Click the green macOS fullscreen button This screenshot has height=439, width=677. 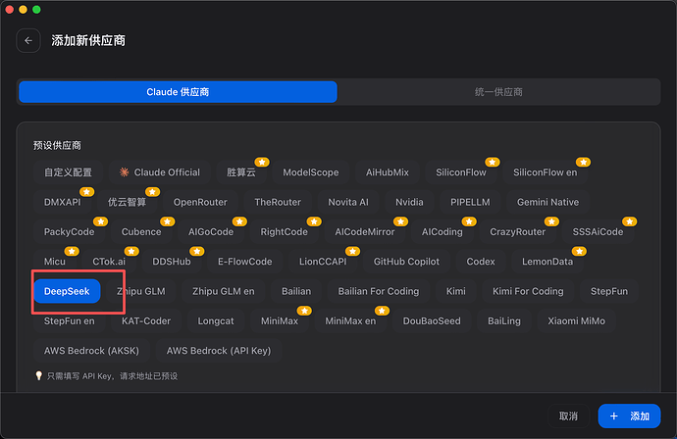click(36, 10)
